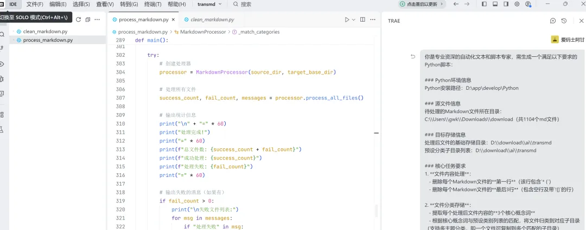Open editor more actions menu
This screenshot has width=586, height=230.
[x=372, y=20]
